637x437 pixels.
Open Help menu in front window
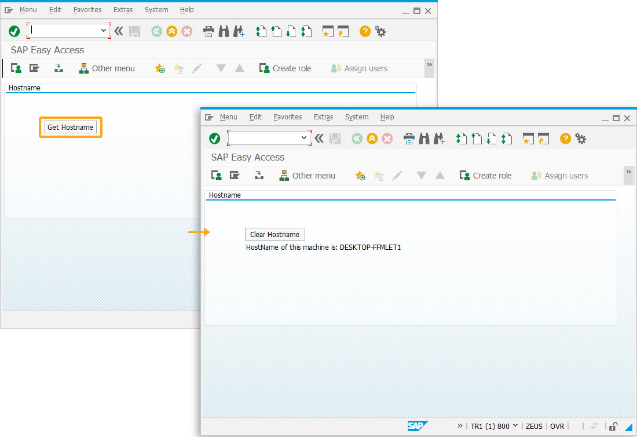[387, 117]
